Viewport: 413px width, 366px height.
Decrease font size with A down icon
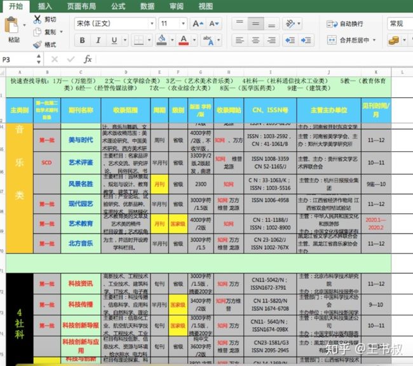point(214,24)
